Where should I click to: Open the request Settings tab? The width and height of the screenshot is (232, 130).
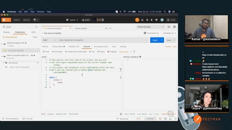pyautogui.click(x=123, y=47)
